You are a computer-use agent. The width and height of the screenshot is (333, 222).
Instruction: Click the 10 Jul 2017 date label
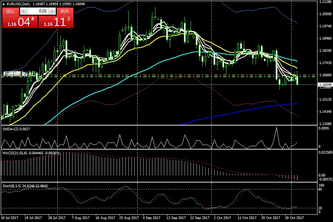coord(10,218)
